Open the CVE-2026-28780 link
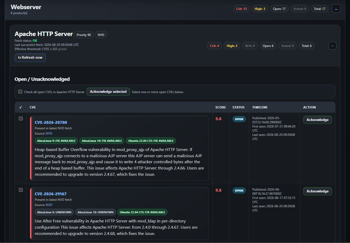 [51, 123]
